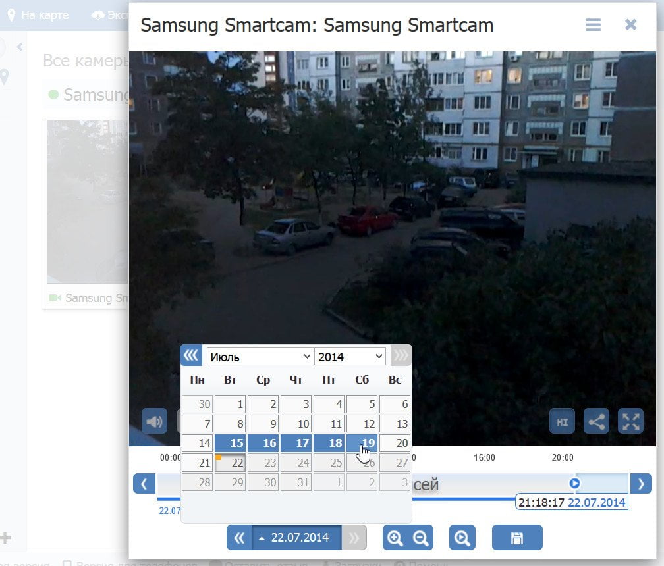Screen dimensions: 664x566
Task: Choose July 8 in calendar
Action: pos(230,423)
